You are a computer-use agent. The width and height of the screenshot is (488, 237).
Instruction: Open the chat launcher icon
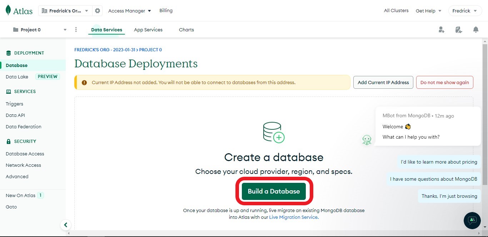point(472,220)
